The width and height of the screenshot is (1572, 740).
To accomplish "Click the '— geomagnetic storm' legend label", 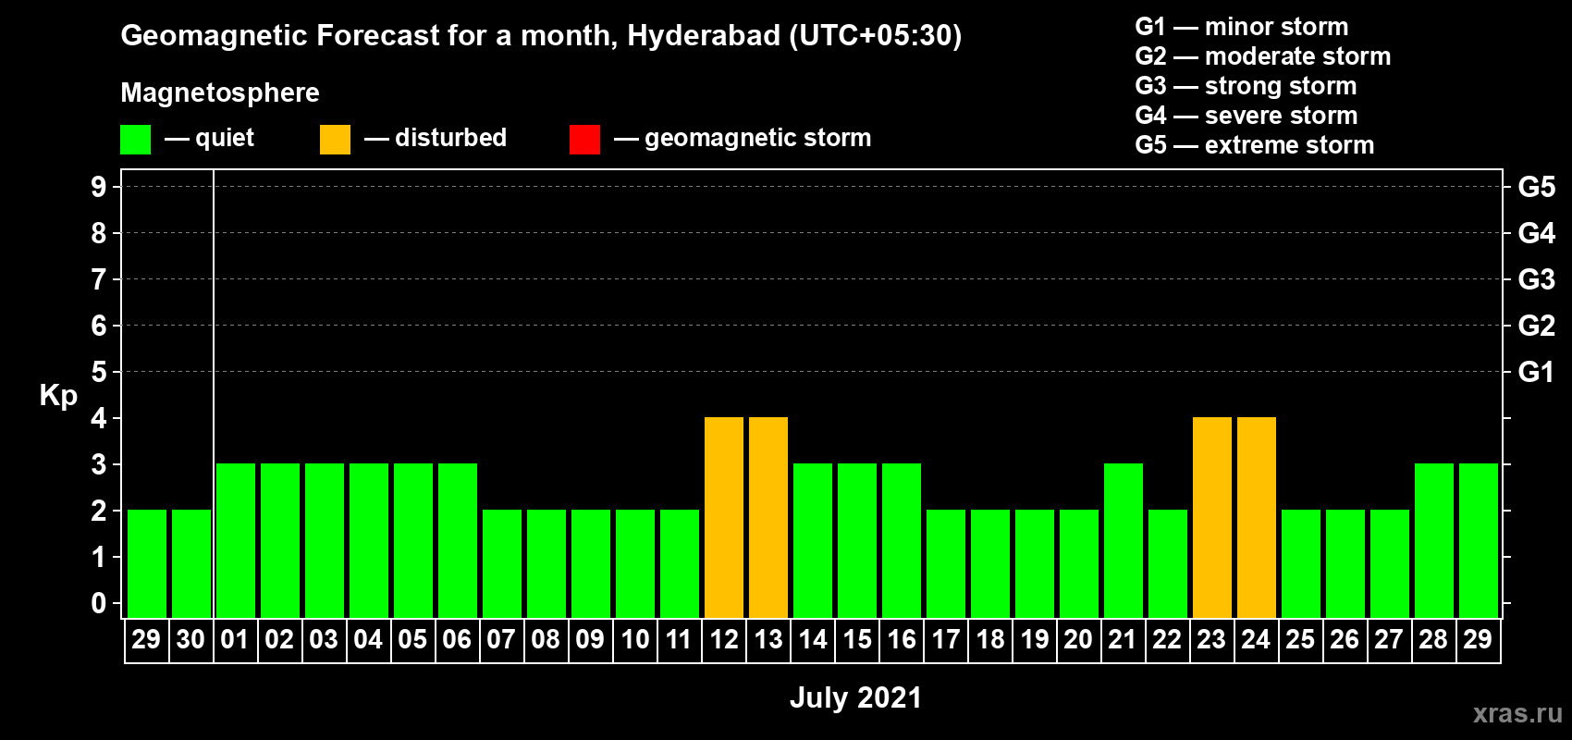I will (x=743, y=138).
